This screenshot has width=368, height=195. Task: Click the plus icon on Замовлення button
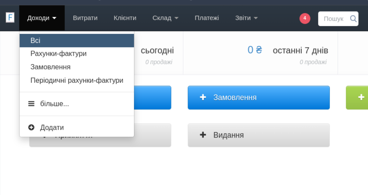(203, 97)
